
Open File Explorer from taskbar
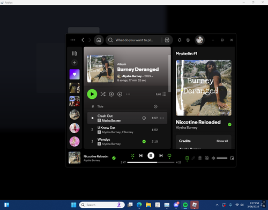click(x=148, y=205)
